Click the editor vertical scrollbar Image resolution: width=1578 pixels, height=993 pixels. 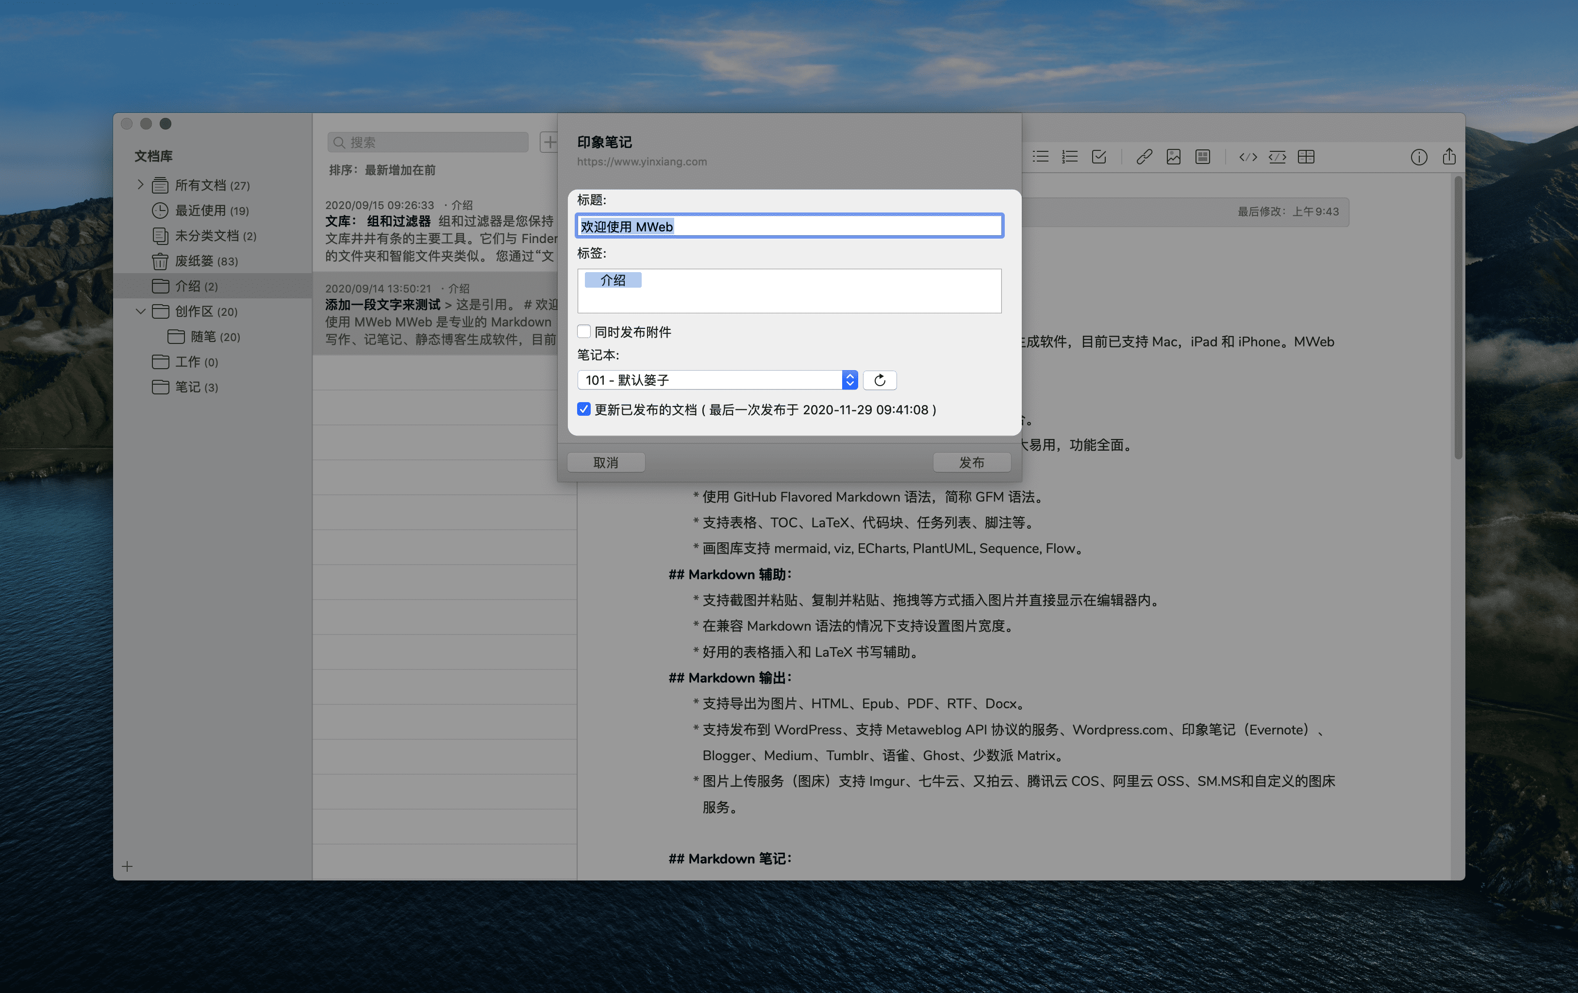[x=1458, y=318]
